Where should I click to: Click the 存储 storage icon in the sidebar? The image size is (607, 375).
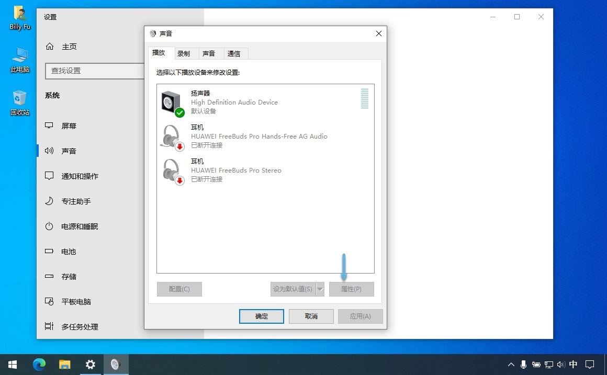click(50, 277)
